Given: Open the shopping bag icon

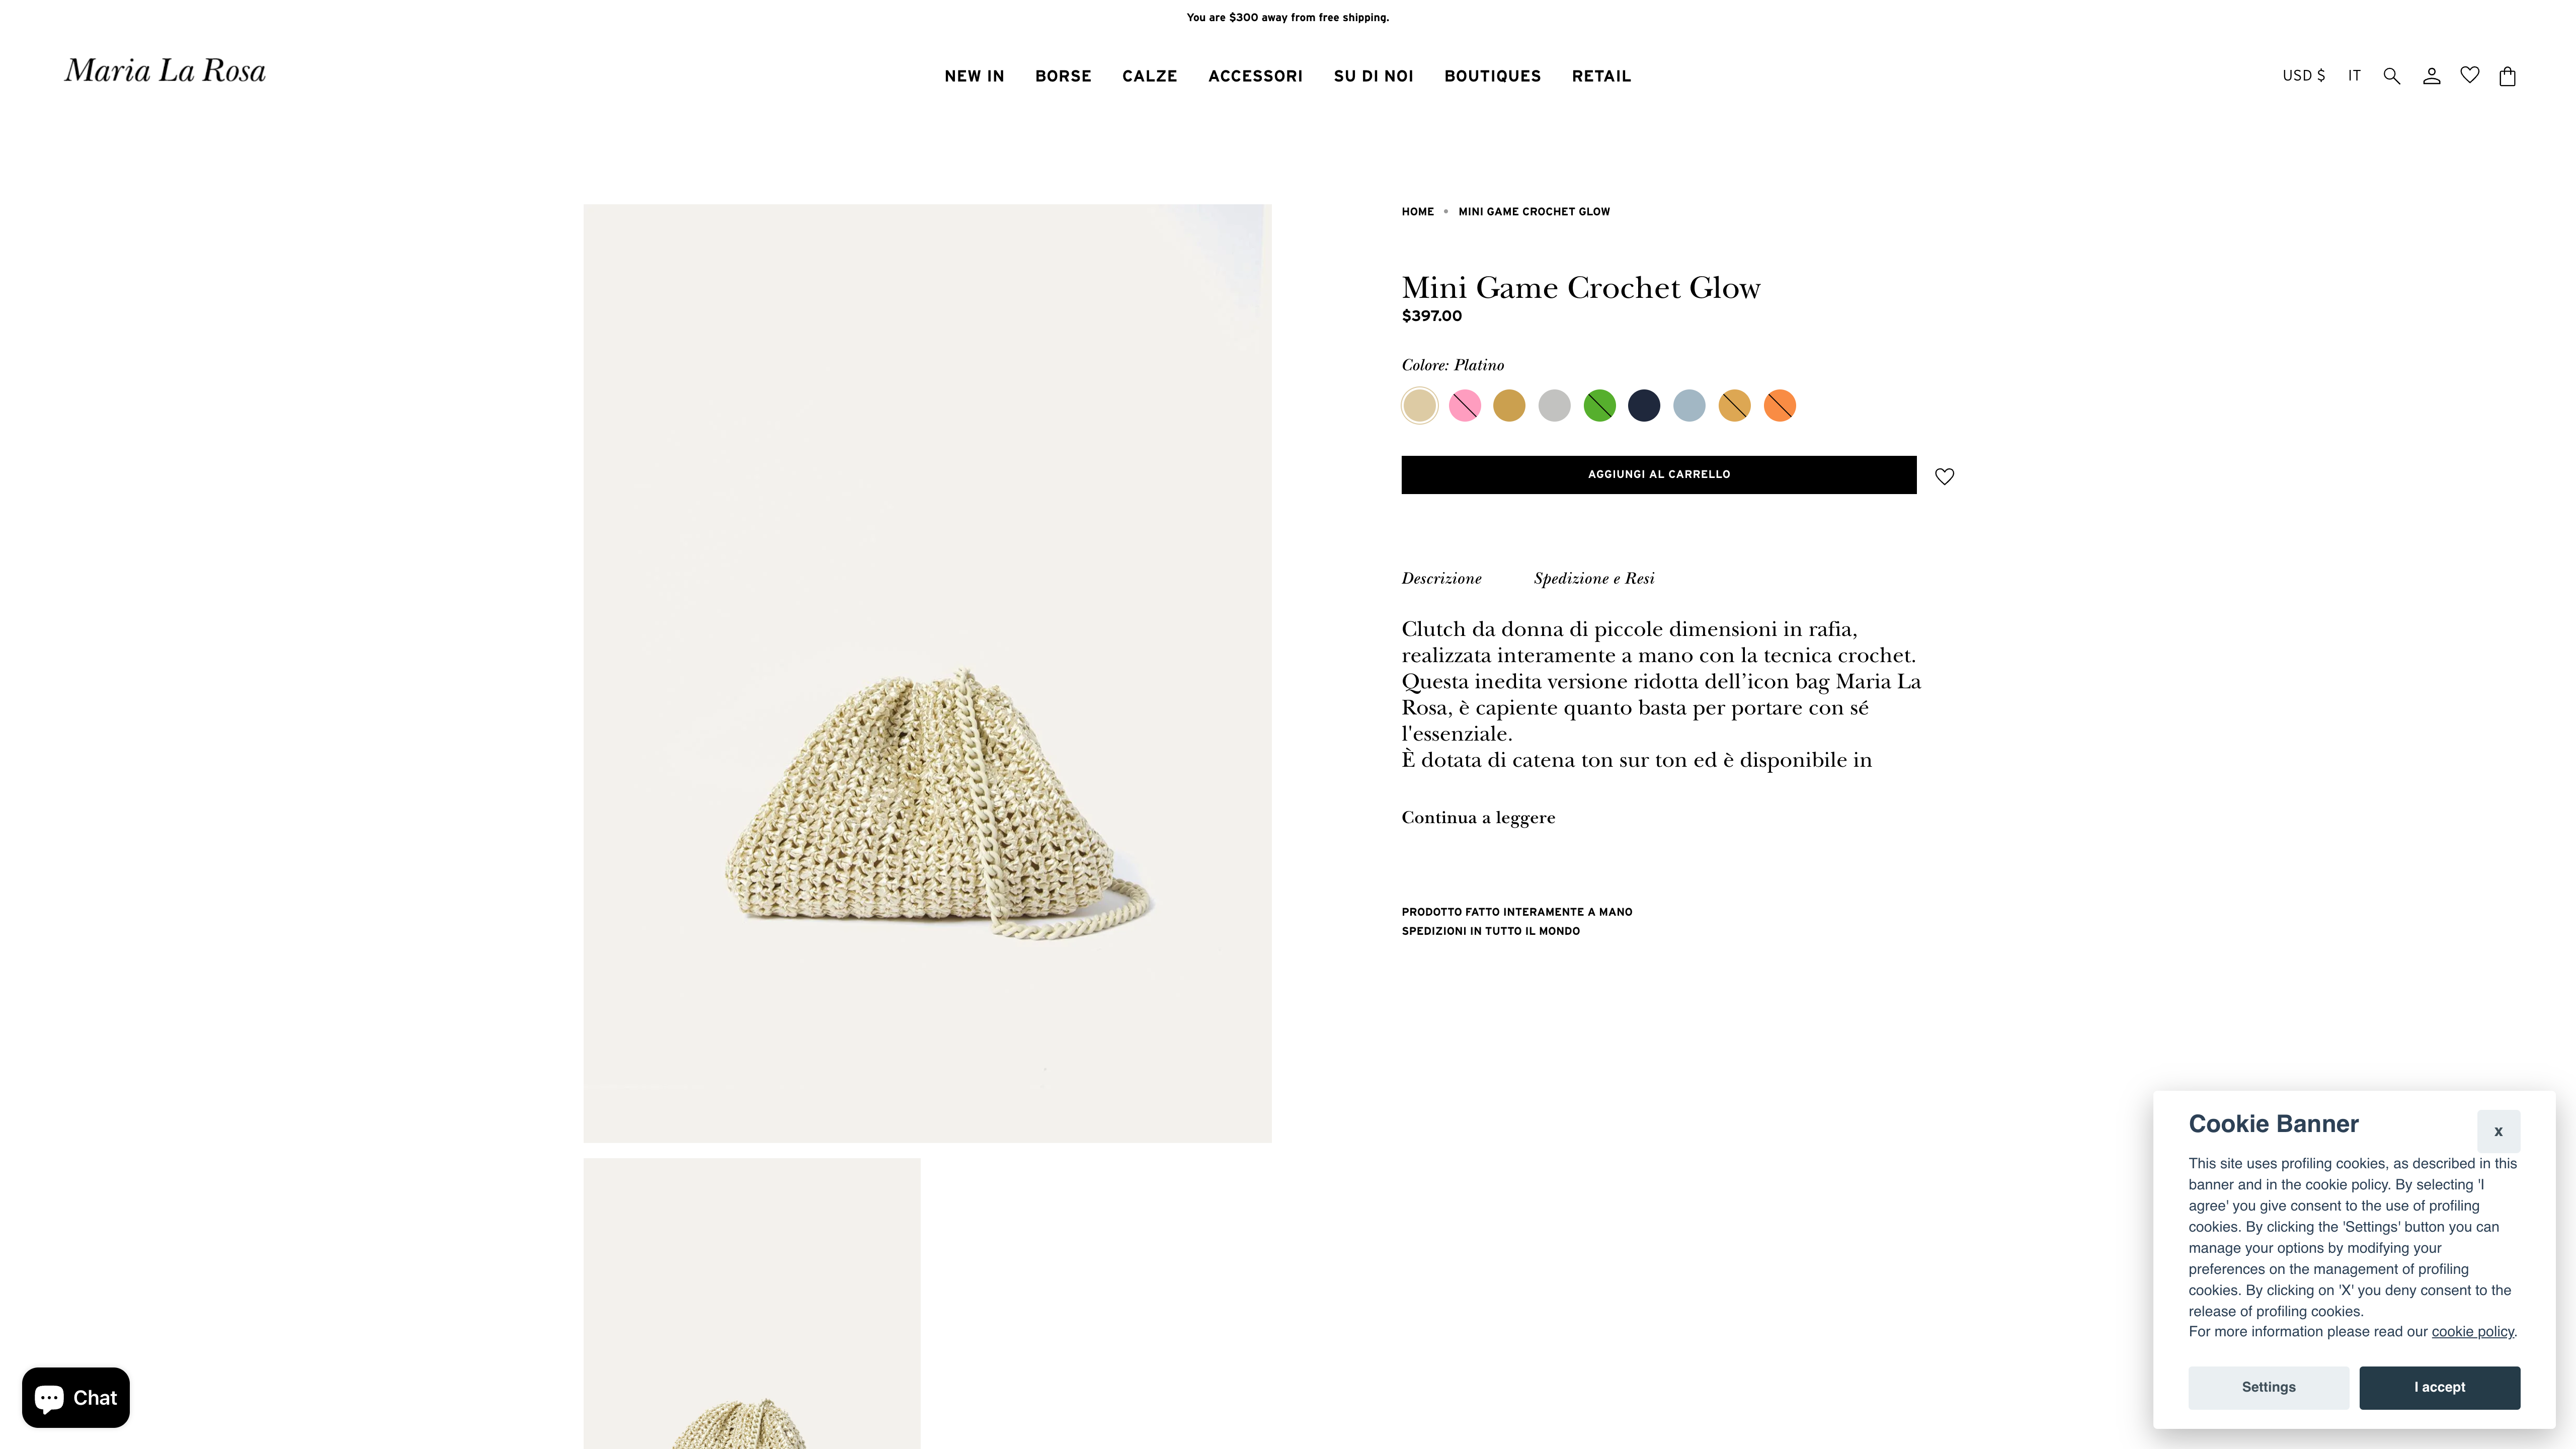Looking at the screenshot, I should click(x=2507, y=76).
